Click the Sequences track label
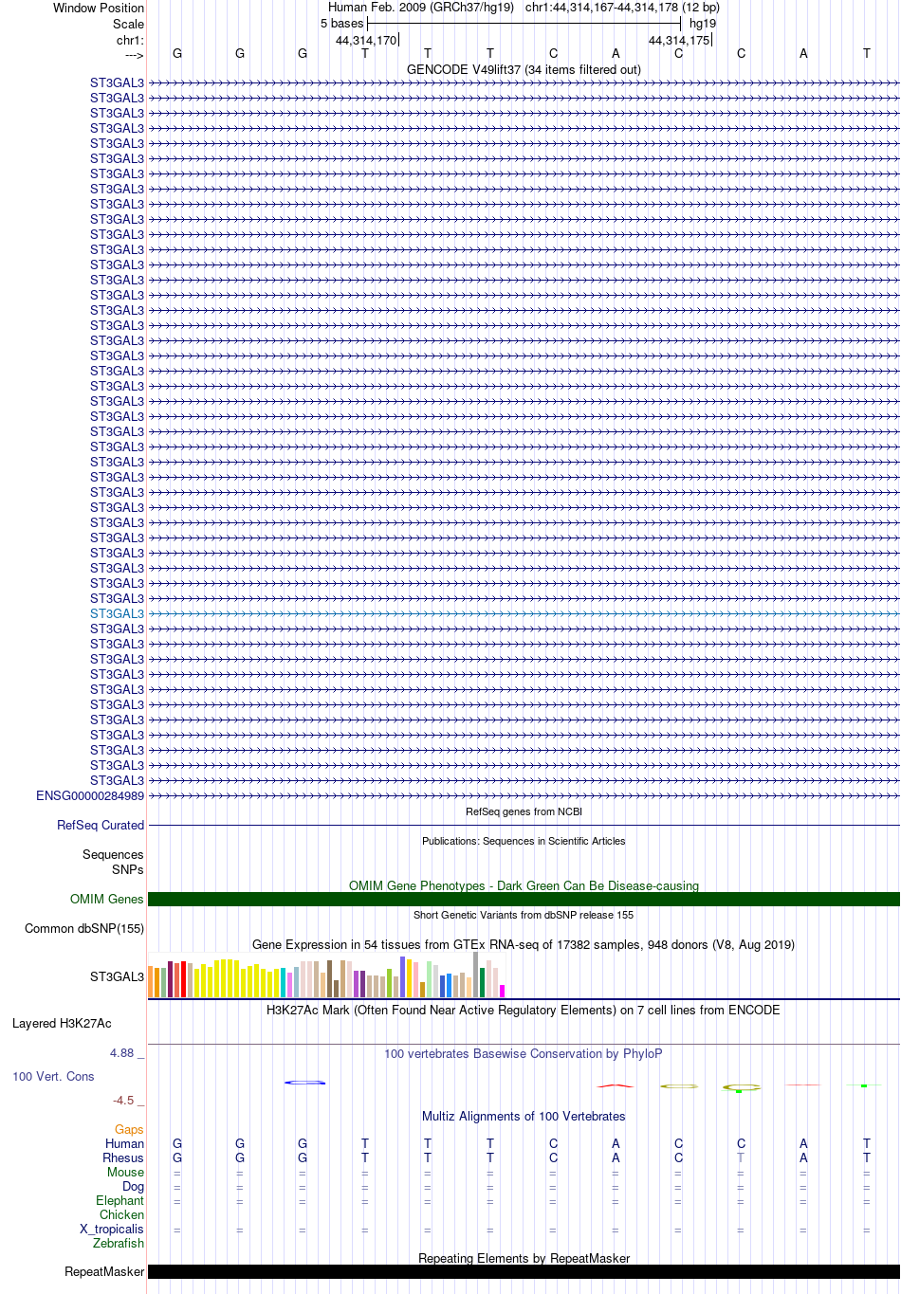Image resolution: width=901 pixels, height=1294 pixels. pyautogui.click(x=113, y=854)
